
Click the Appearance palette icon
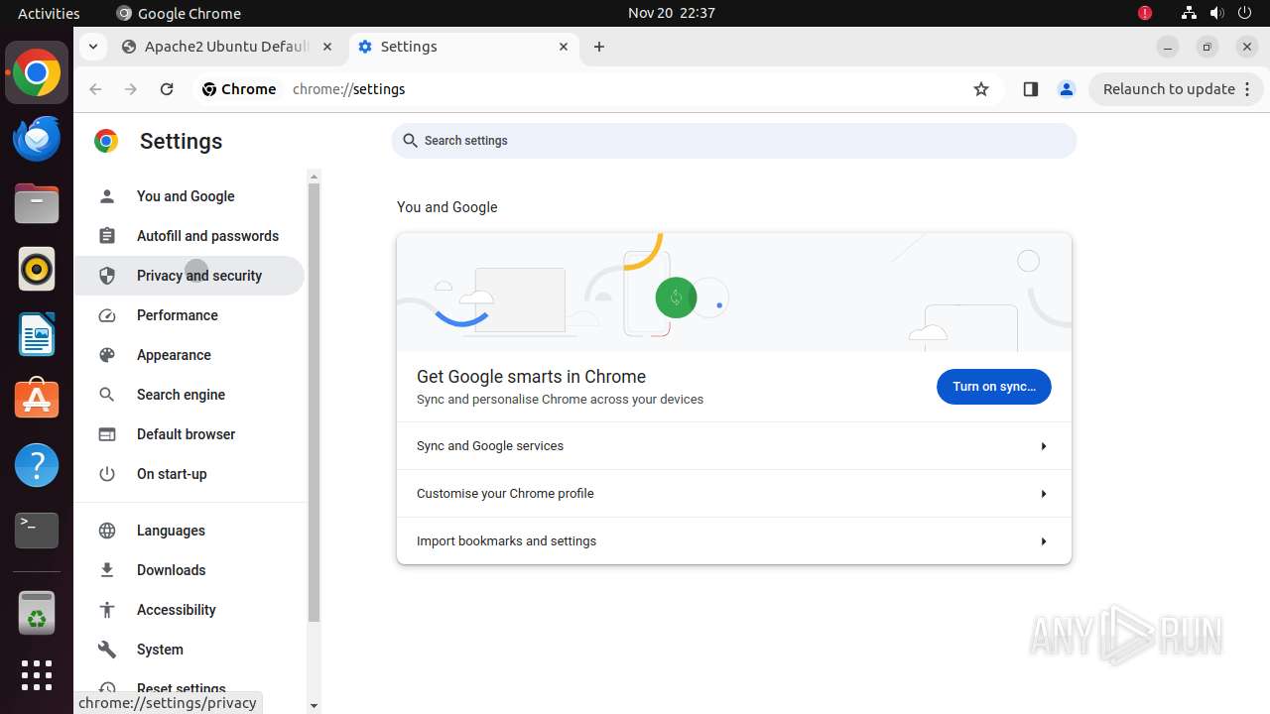(x=107, y=355)
